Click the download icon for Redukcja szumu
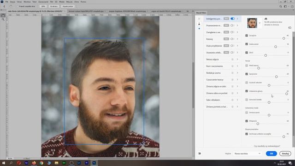The width and height of the screenshot is (295, 166). point(232,73)
